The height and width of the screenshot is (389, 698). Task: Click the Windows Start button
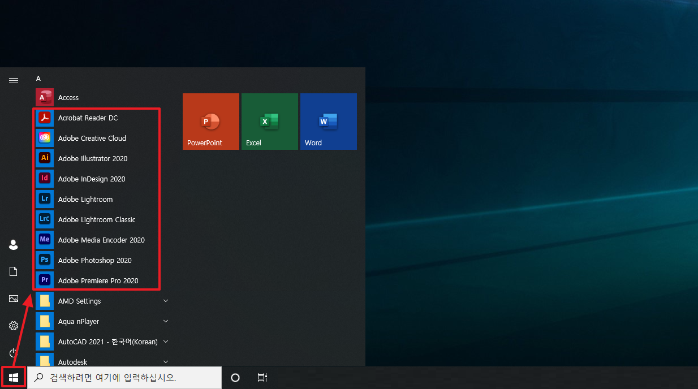coord(14,377)
